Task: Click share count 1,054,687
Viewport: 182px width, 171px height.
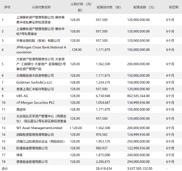Action: (103, 103)
